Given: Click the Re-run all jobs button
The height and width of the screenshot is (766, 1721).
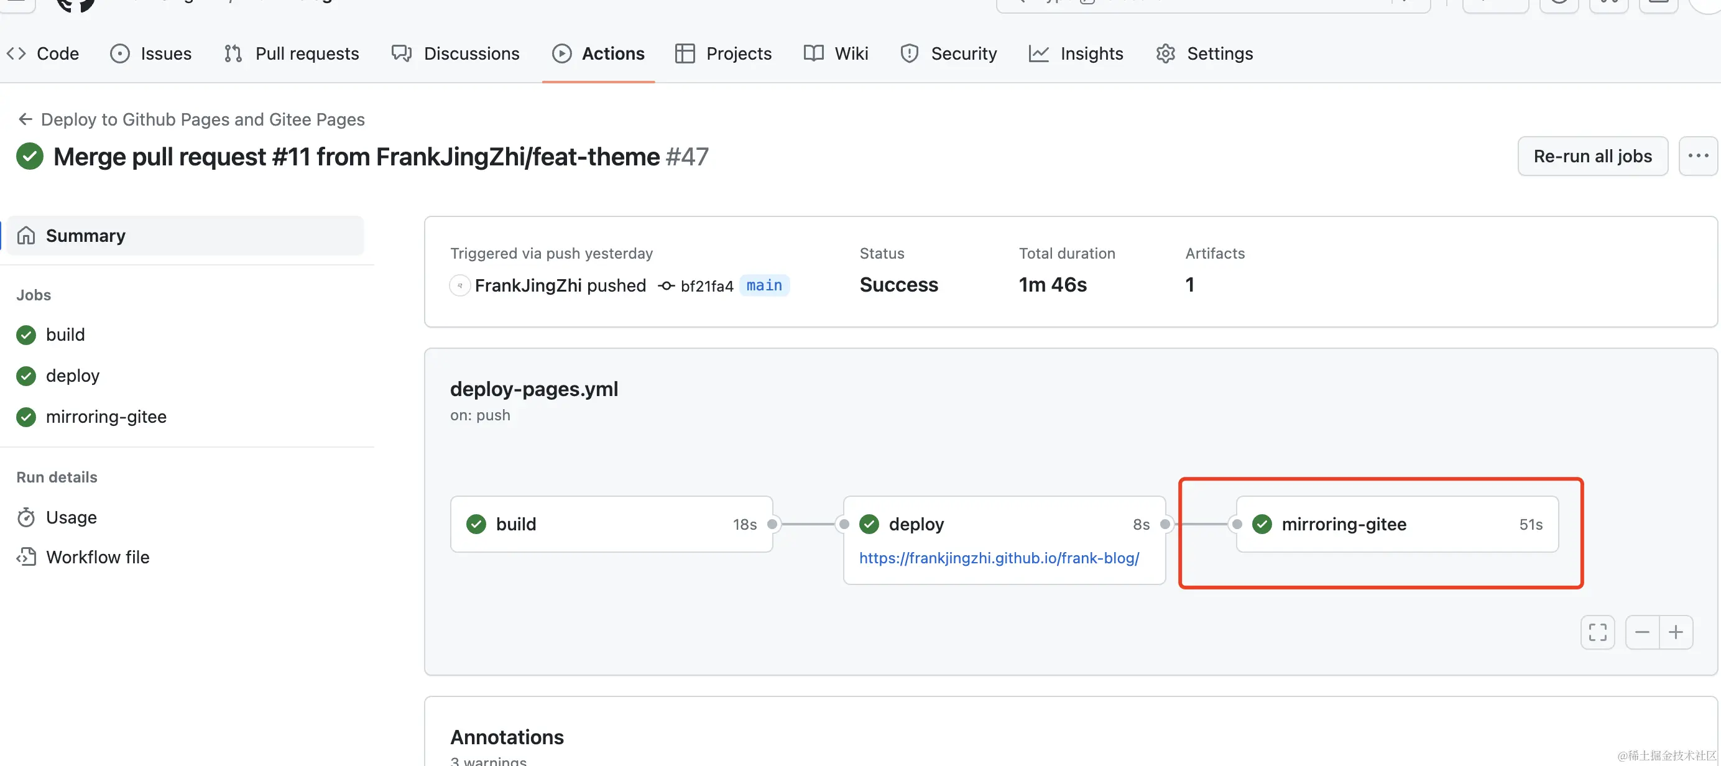Looking at the screenshot, I should pyautogui.click(x=1592, y=155).
